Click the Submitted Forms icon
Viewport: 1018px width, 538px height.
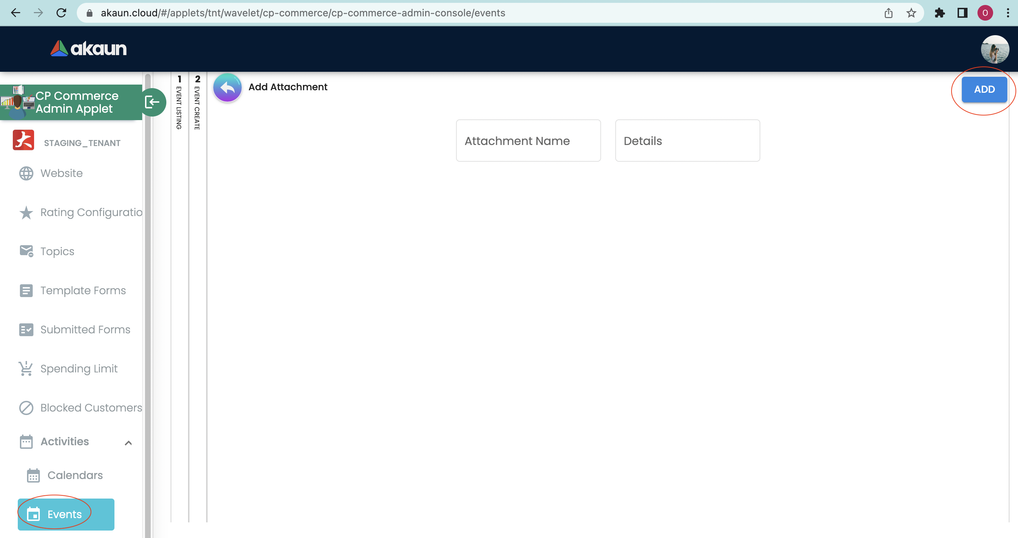[26, 329]
